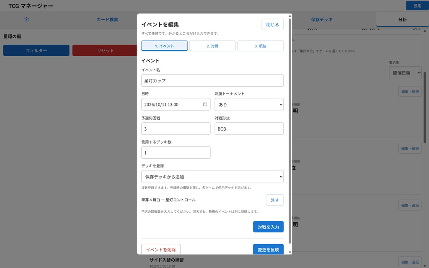Open the calendar picker in the 日時 field
The image size is (429, 268).
point(205,104)
